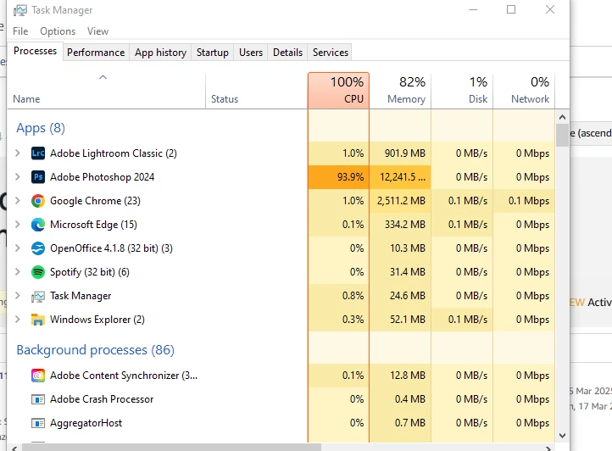Click the 334.2 MB memory cell
Viewport: 612px width, 451px height.
point(400,225)
